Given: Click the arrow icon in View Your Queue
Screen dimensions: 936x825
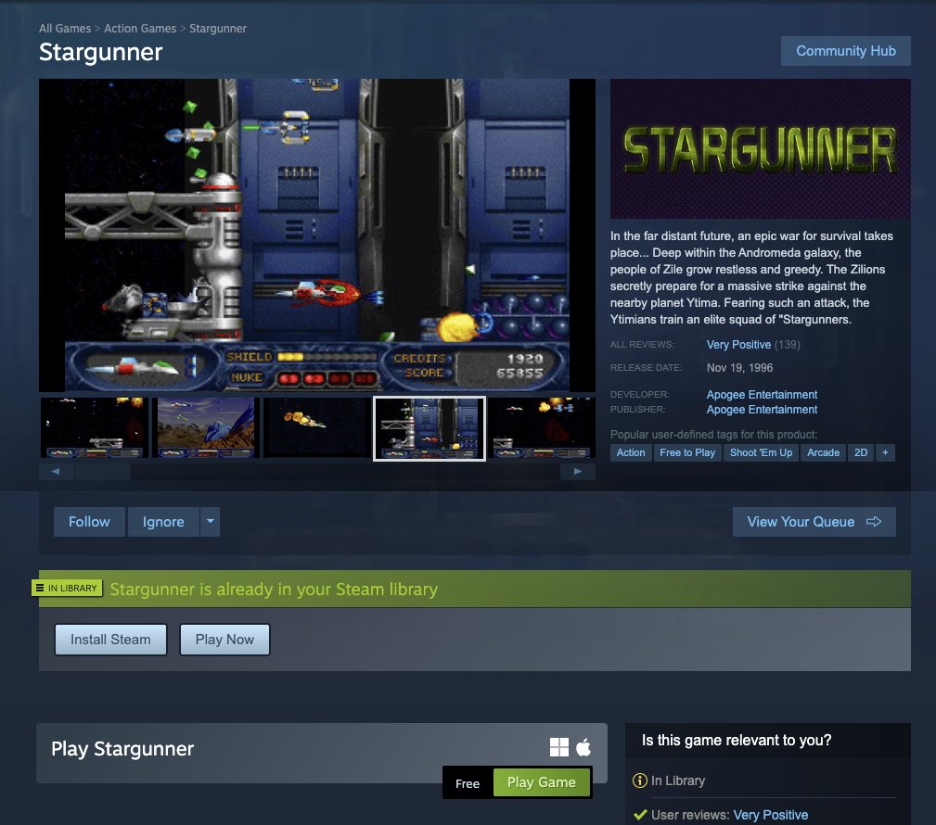Looking at the screenshot, I should 873,522.
